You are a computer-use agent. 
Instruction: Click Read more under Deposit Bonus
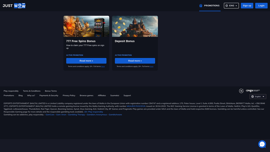[135, 61]
